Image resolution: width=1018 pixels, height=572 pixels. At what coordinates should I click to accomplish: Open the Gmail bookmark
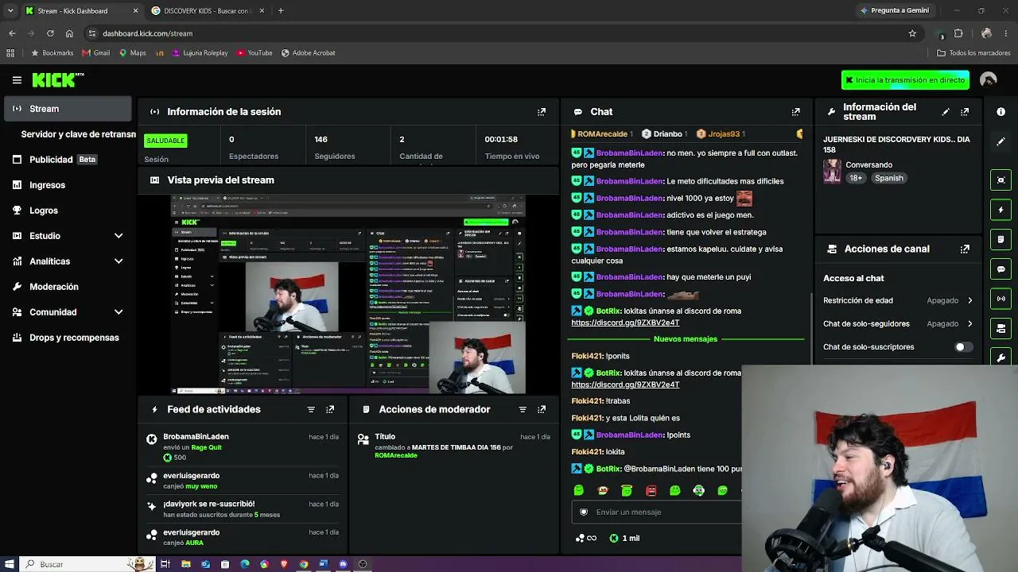96,53
